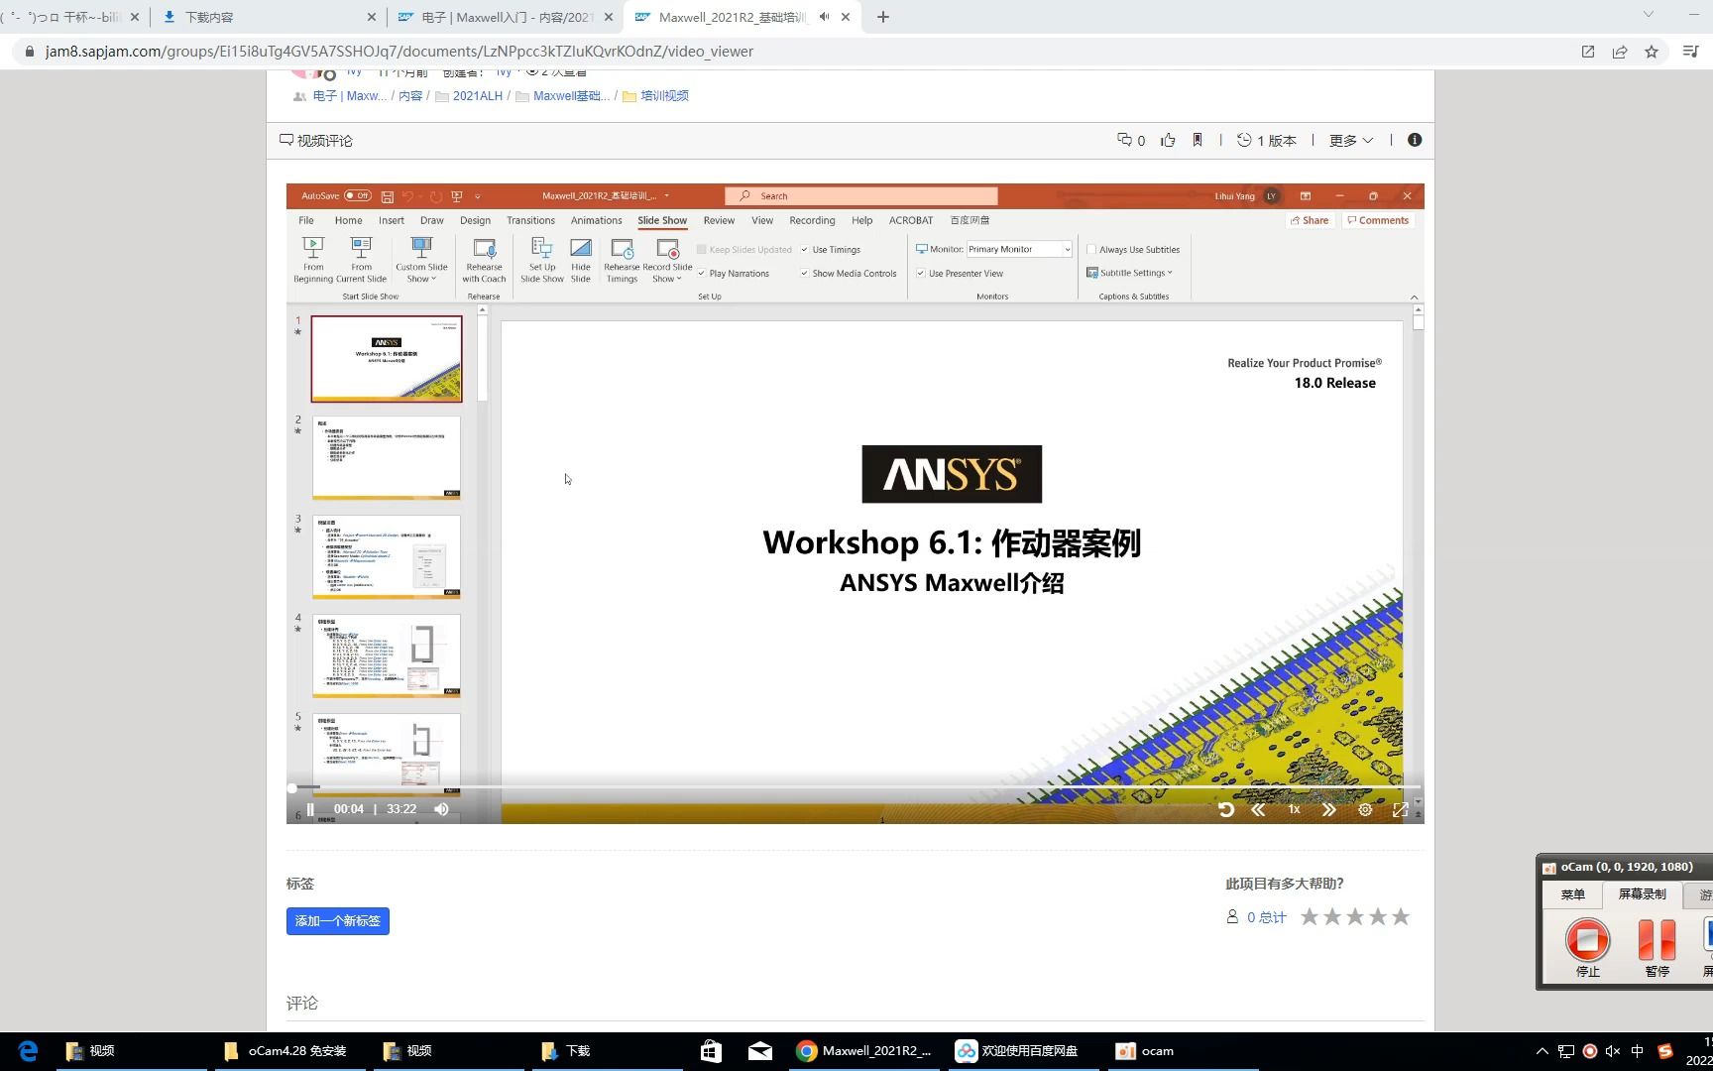Click the 视频评论 header

tap(316, 141)
